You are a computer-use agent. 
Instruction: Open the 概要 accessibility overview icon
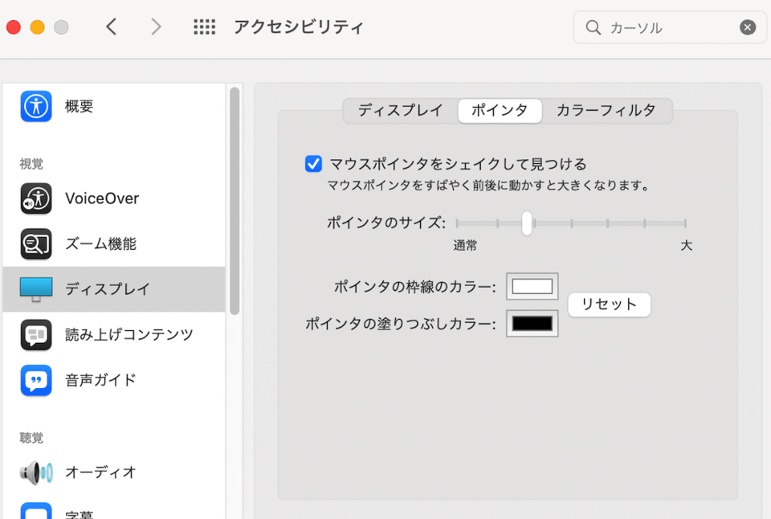click(36, 106)
